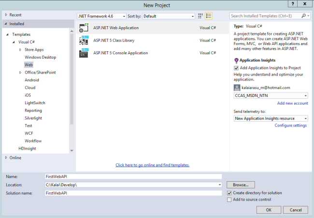Collapse the Templates tree node
314x218 pixels.
point(7,34)
